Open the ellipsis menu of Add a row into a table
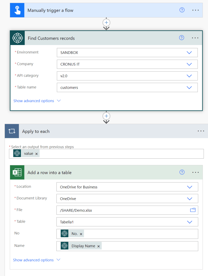 click(196, 172)
